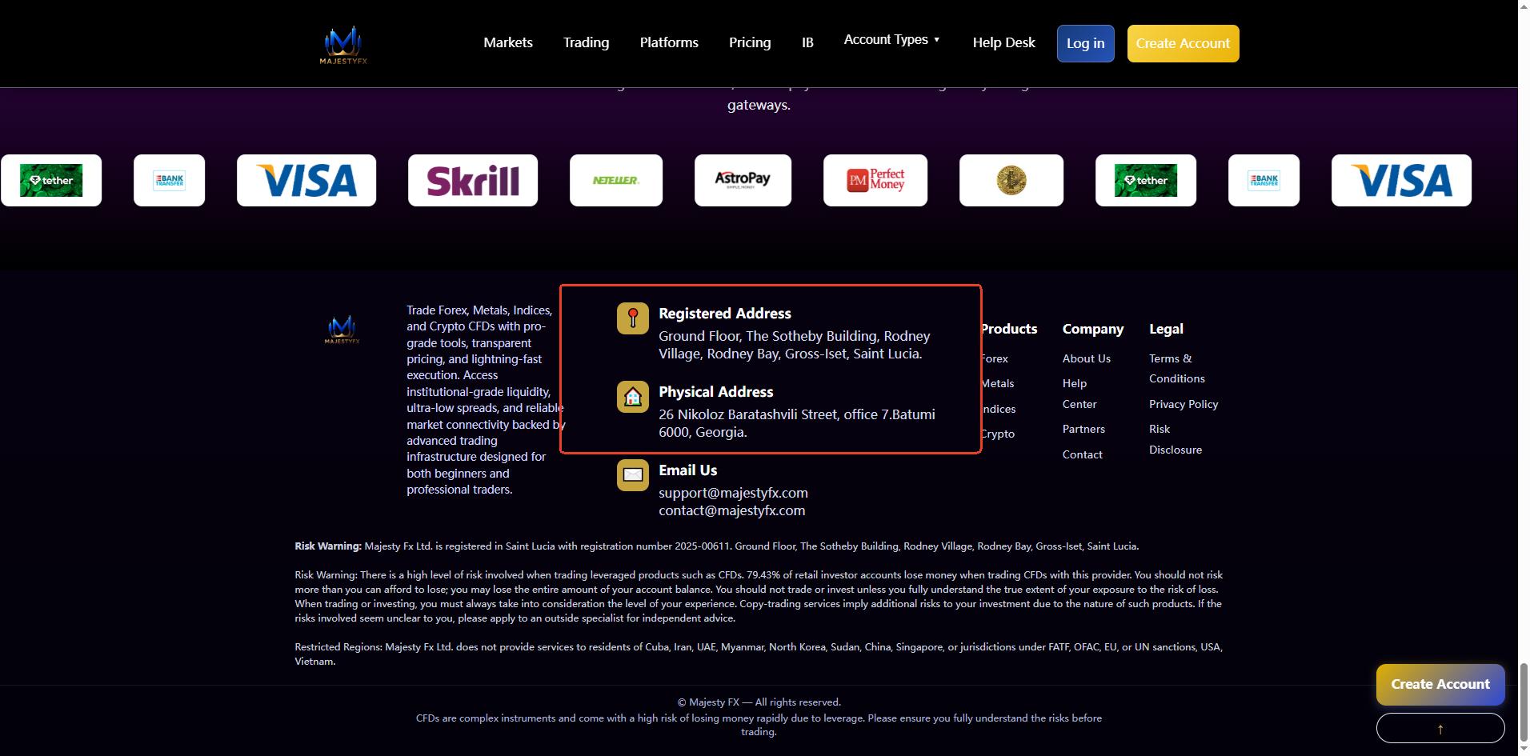Click the Legal column heading
This screenshot has height=756, width=1530.
(1166, 329)
